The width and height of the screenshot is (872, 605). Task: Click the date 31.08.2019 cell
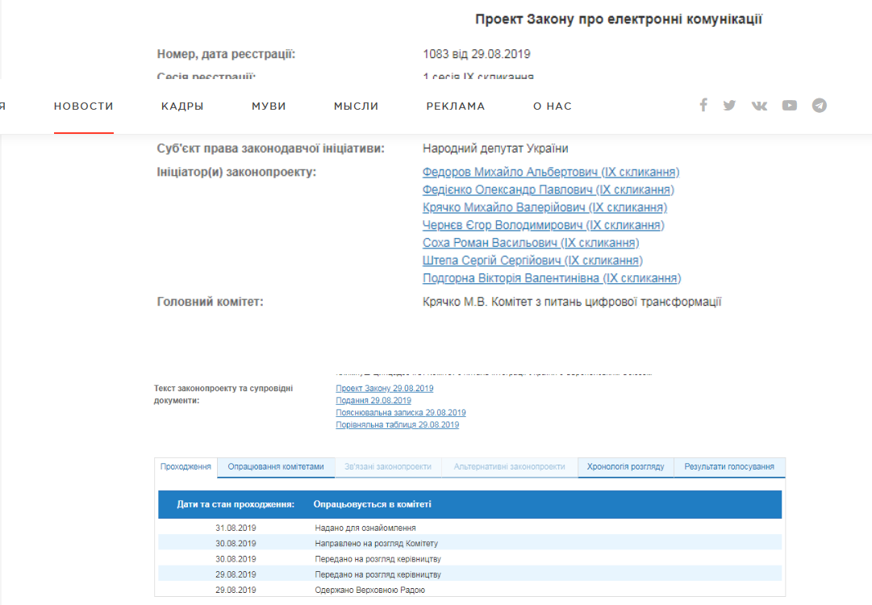coord(236,528)
